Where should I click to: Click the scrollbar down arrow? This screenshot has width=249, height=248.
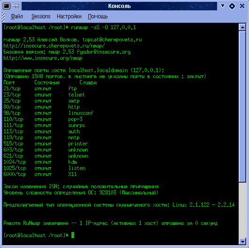(242, 242)
